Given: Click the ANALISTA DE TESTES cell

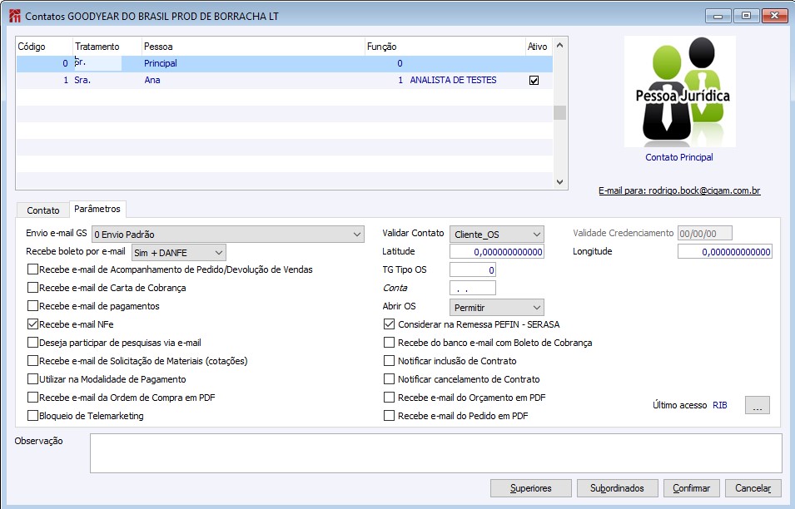Looking at the screenshot, I should [453, 80].
